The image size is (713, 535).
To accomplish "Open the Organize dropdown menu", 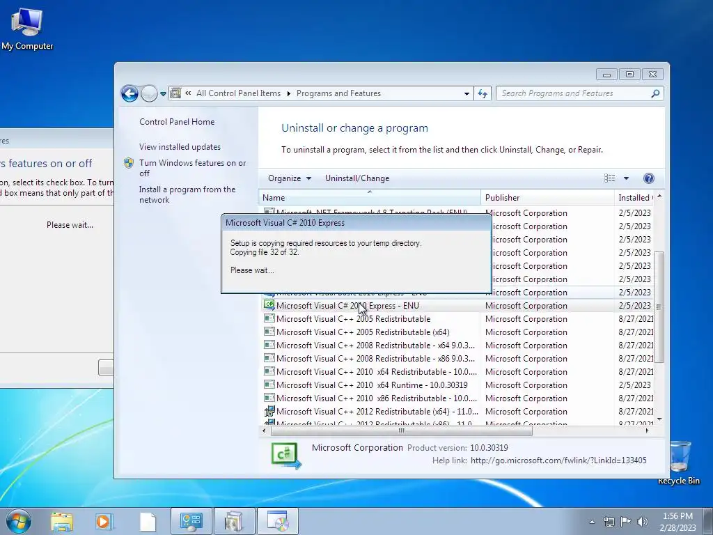I will [x=290, y=178].
